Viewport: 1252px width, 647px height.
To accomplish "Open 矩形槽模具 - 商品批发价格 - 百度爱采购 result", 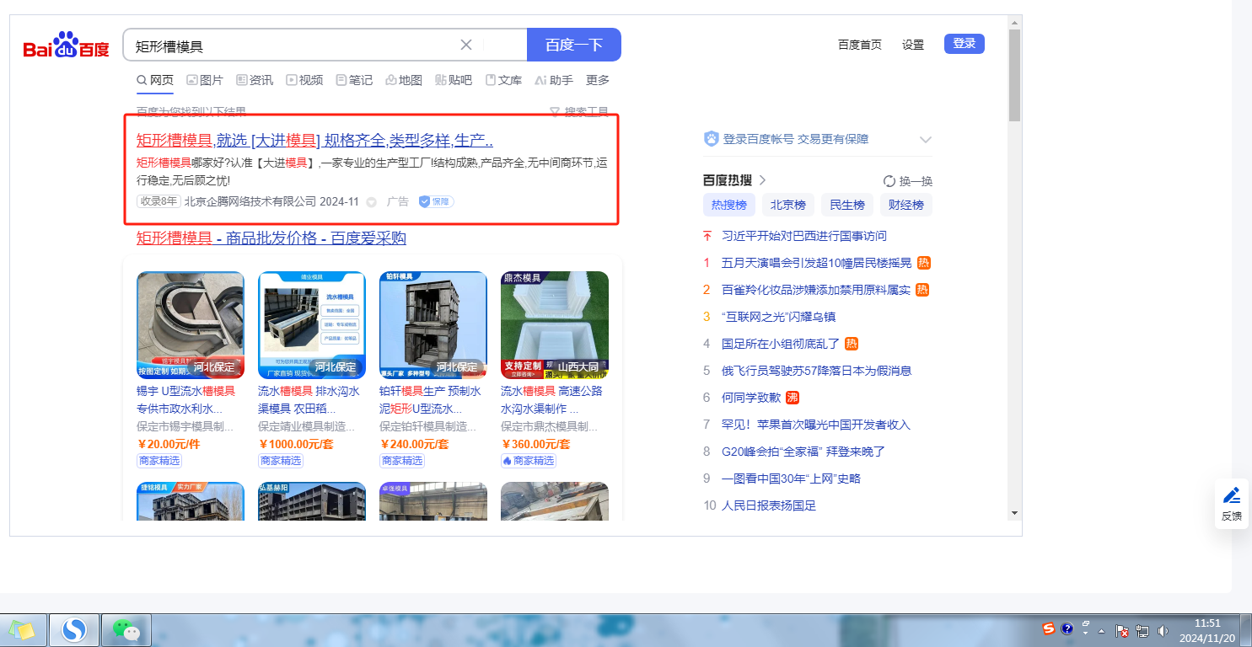I will pos(271,238).
